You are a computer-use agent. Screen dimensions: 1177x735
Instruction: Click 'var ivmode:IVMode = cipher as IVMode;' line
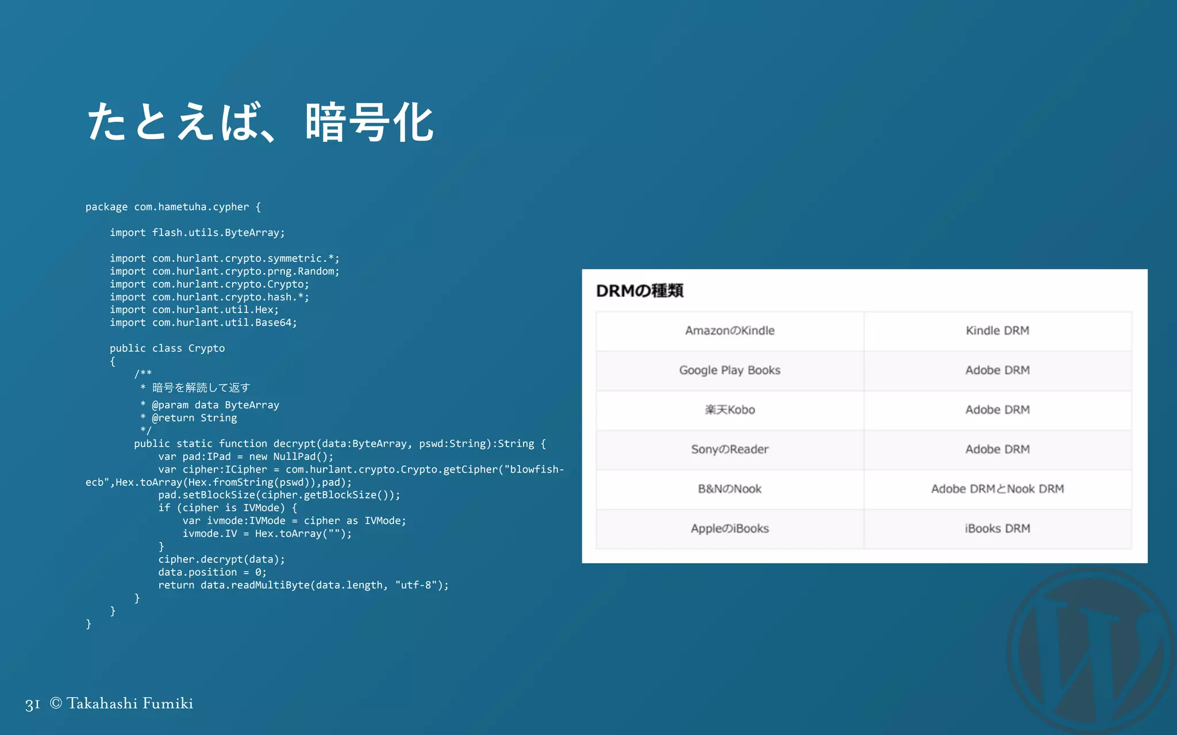click(x=294, y=521)
